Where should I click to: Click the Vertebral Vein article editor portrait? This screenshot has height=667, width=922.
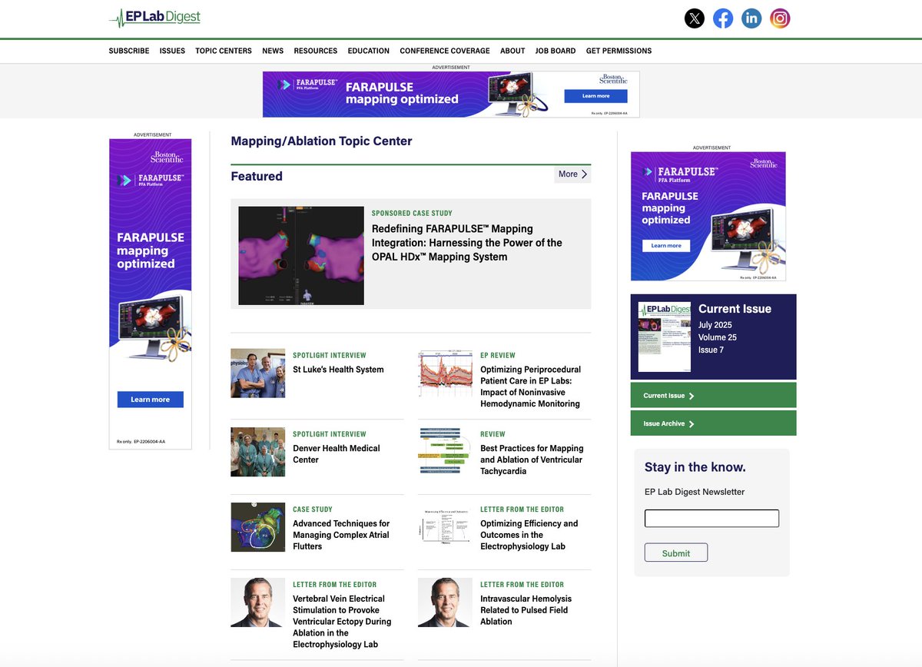click(258, 602)
